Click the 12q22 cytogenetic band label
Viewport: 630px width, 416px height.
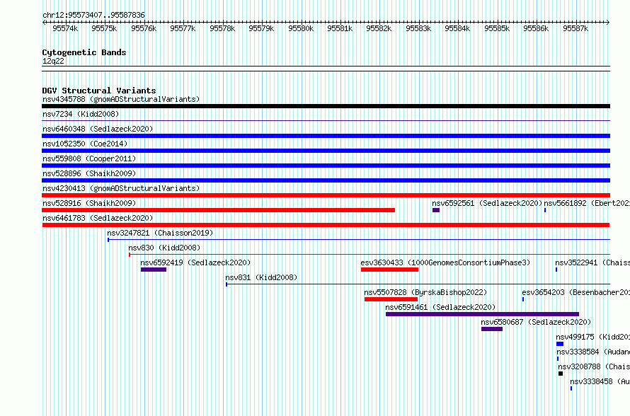point(53,61)
